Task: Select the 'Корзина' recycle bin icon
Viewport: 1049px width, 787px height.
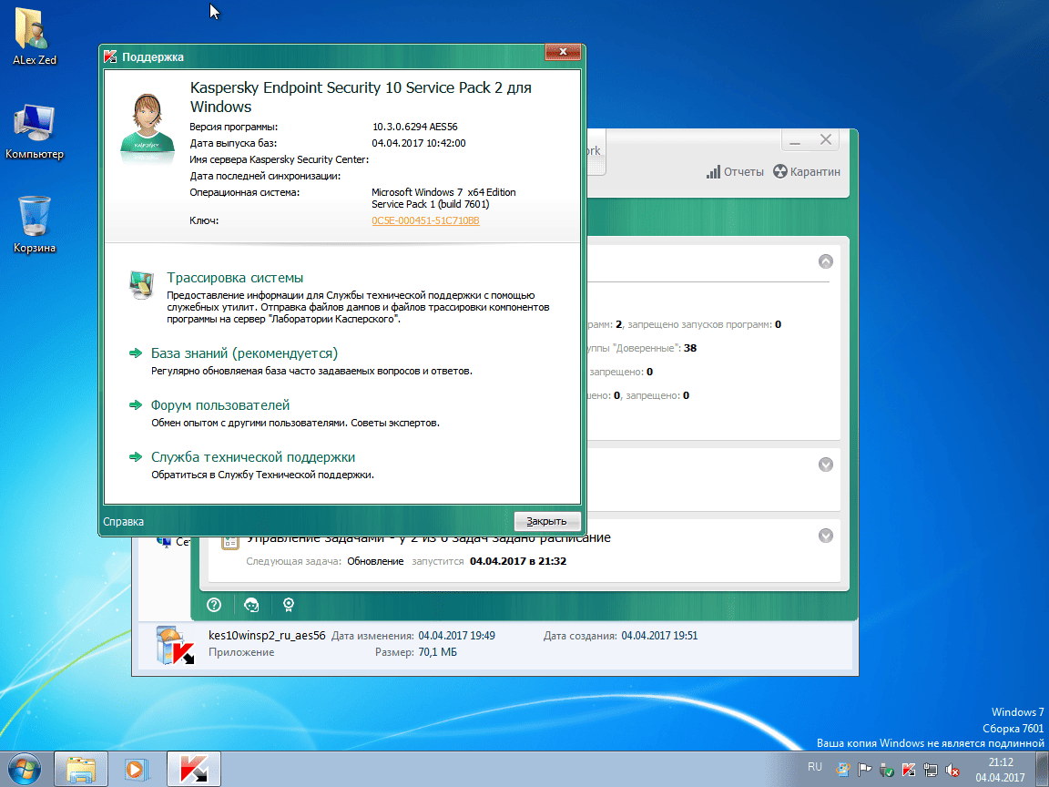Action: (34, 225)
